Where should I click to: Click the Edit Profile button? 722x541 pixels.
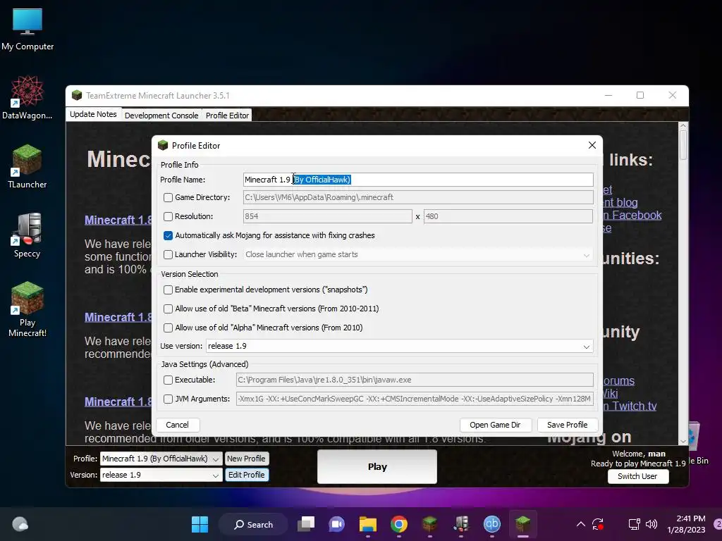pos(246,475)
